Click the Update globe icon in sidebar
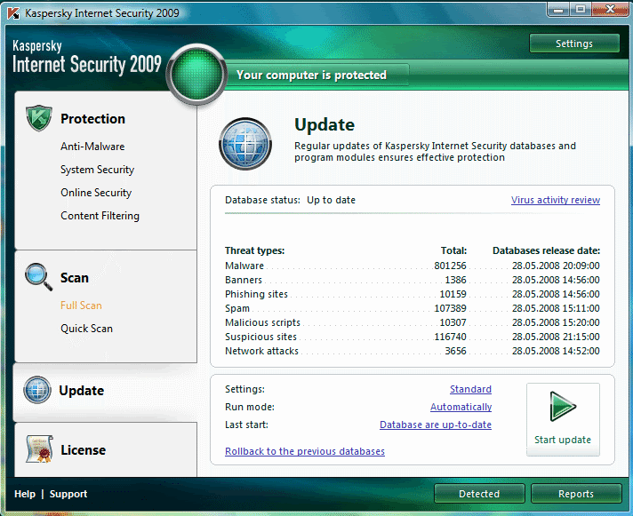The height and width of the screenshot is (516, 633). pyautogui.click(x=37, y=390)
